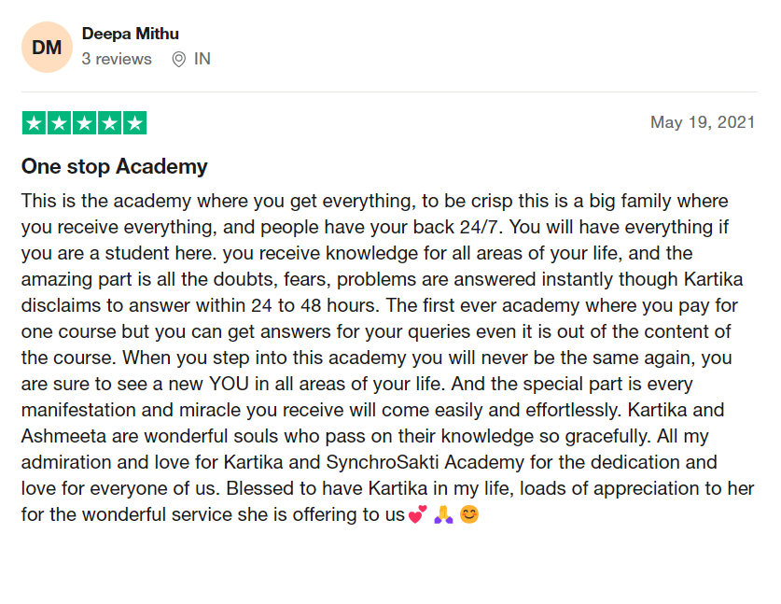Screen dimensions: 781x604
Task: Click the "3 reviews" count
Action: (x=117, y=59)
